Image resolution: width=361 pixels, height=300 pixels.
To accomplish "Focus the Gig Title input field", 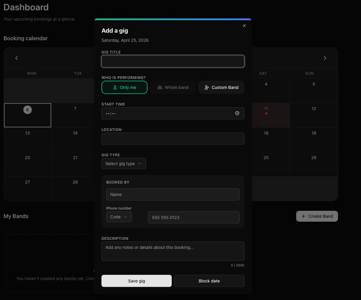I will 173,61.
